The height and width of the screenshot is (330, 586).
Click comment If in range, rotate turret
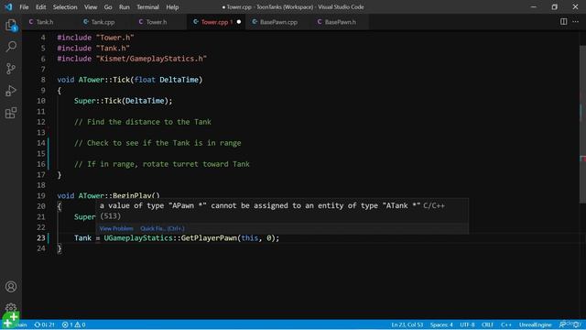[x=162, y=164]
